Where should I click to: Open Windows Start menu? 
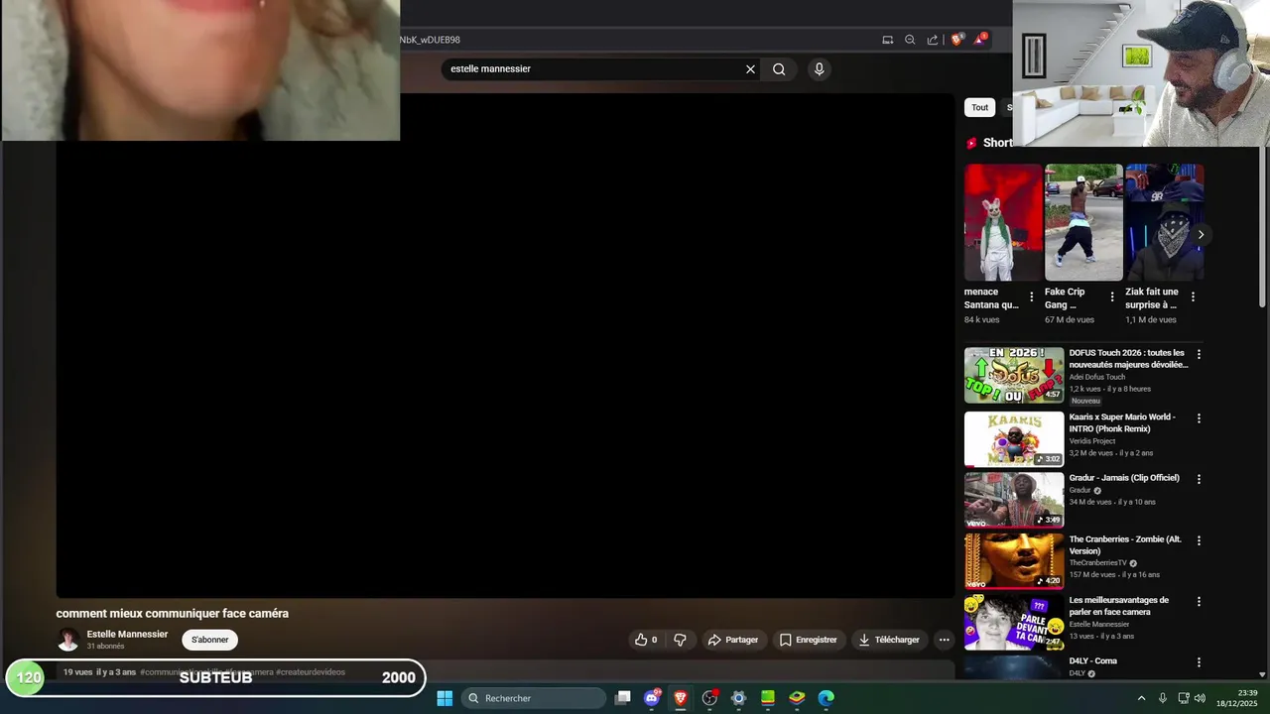coord(444,698)
